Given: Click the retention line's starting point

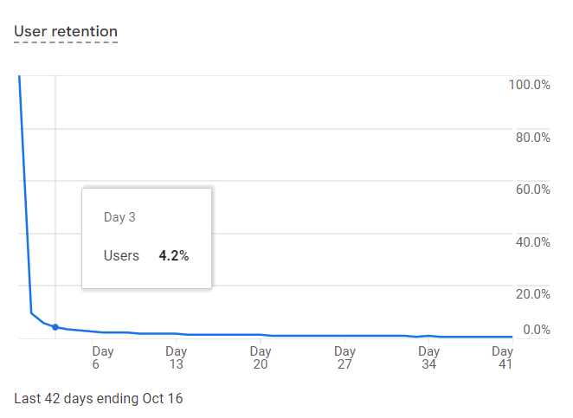Looking at the screenshot, I should [19, 76].
